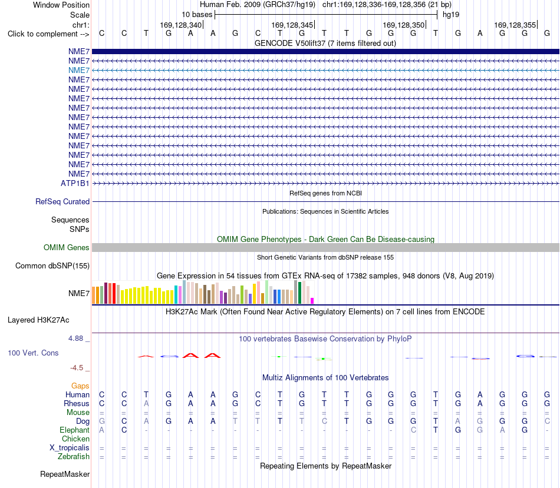Open the H3K27Ac Mark track title

[x=325, y=312]
